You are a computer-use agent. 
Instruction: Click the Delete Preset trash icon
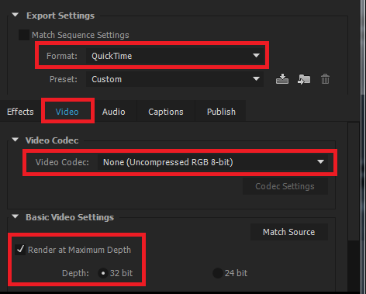pos(325,79)
